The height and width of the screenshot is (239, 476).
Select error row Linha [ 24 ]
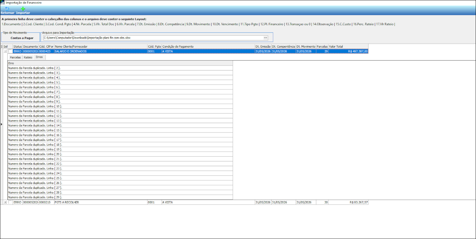pyautogui.click(x=120, y=173)
